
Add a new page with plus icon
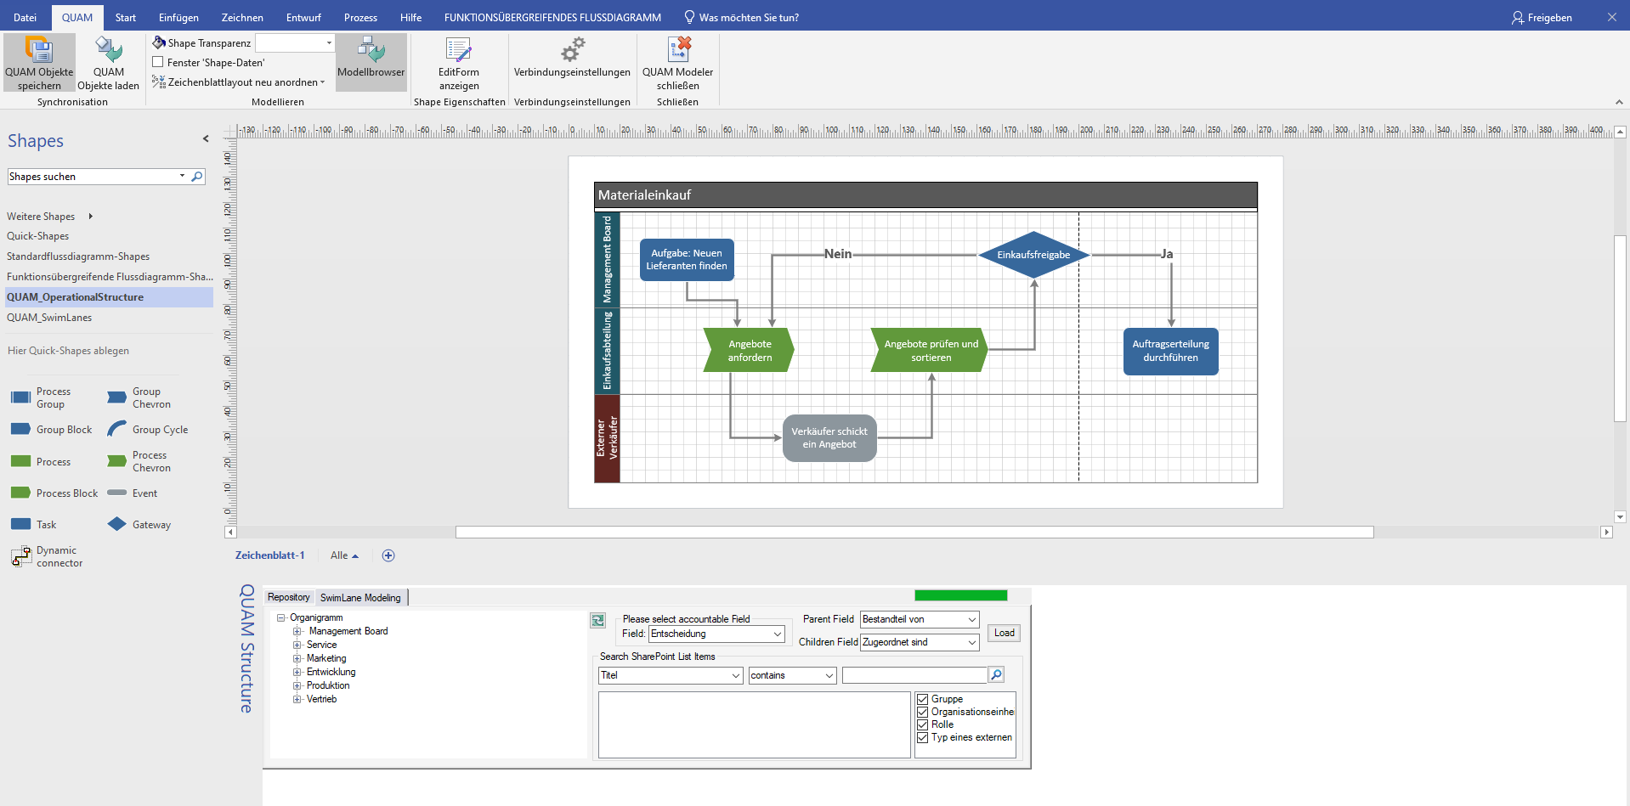[x=388, y=555]
